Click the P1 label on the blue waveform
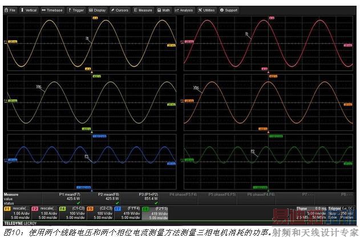The image size is (360, 238). 87,156
